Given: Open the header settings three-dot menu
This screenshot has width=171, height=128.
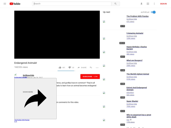Looking at the screenshot, I should (154, 4).
